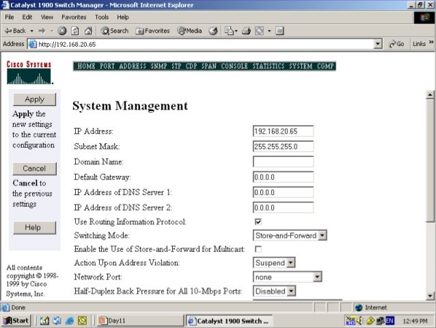Screen dimensions: 436x328
Task: Go to the STATISTICS page link
Action: 269,66
